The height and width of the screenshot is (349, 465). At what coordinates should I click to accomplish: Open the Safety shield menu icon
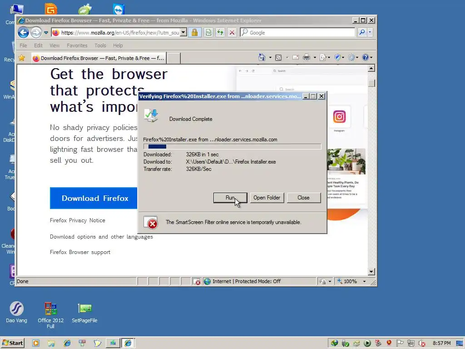pyautogui.click(x=337, y=58)
